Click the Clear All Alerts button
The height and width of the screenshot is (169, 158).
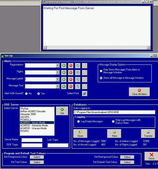pos(139,92)
